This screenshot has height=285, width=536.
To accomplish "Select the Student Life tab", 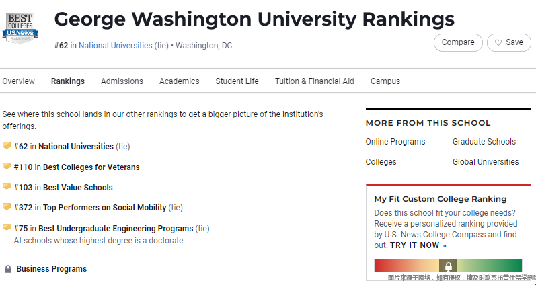I will (x=237, y=81).
